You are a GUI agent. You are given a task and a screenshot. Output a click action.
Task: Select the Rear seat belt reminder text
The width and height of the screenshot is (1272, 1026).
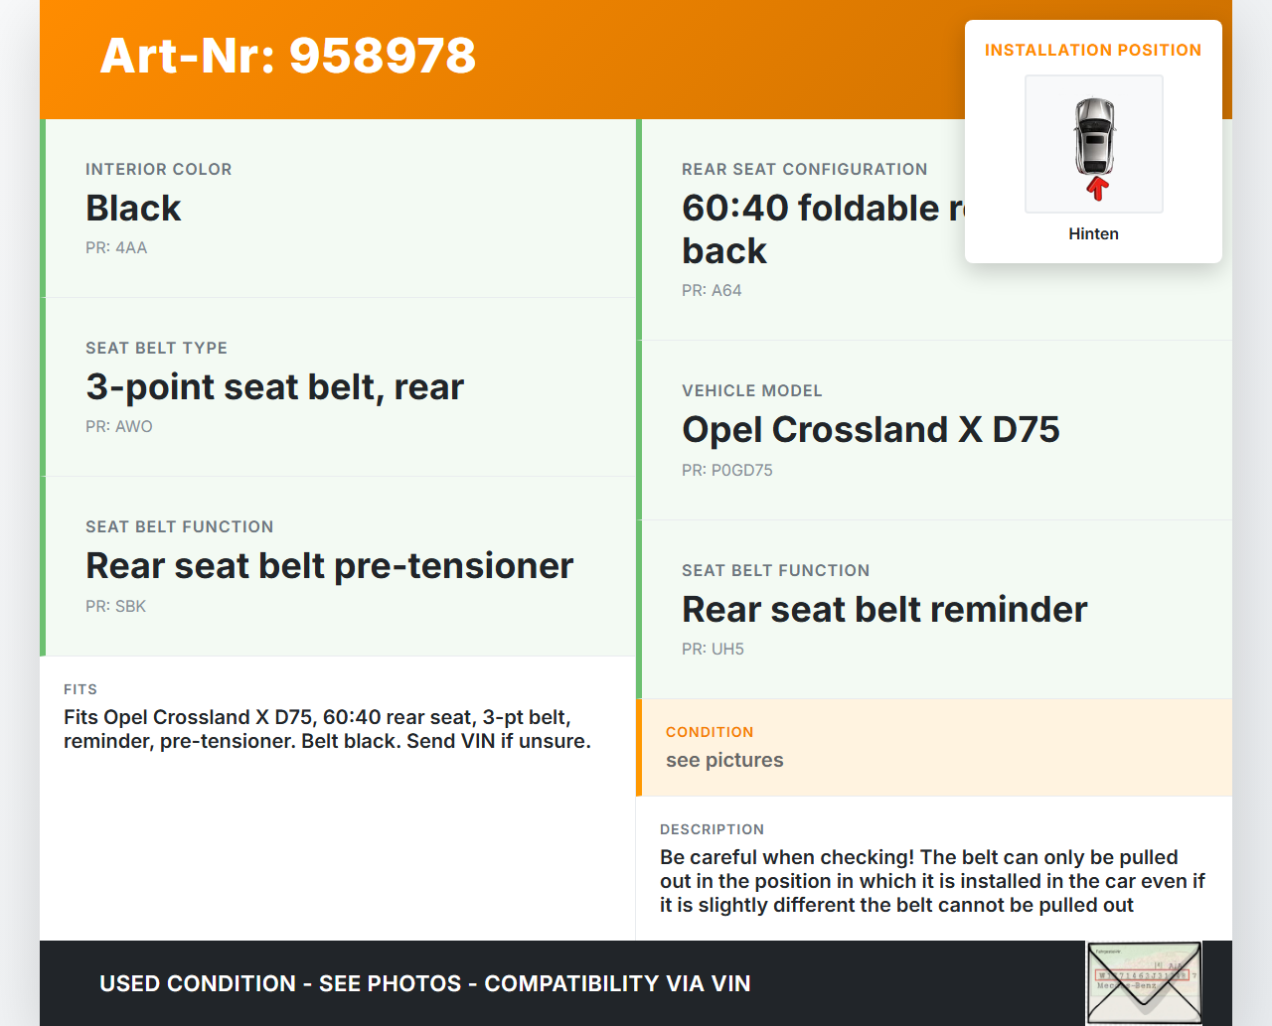[x=884, y=610]
